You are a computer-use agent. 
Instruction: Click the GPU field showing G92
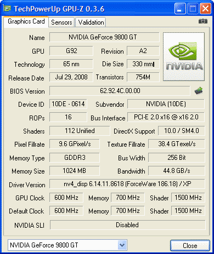pos(71,51)
